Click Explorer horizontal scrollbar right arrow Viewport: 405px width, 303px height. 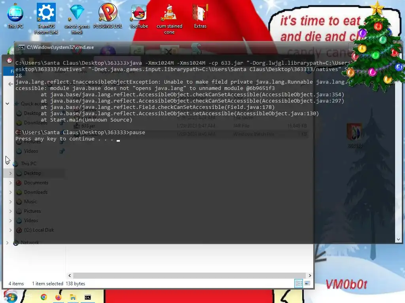pos(310,275)
